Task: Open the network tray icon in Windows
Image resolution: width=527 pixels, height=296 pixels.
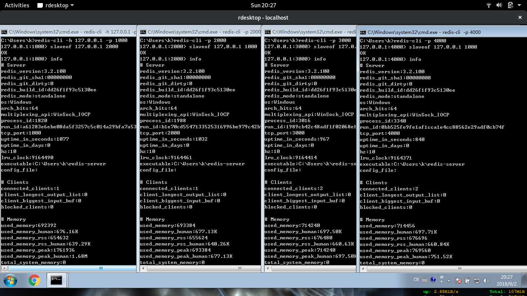Action: tap(477, 281)
